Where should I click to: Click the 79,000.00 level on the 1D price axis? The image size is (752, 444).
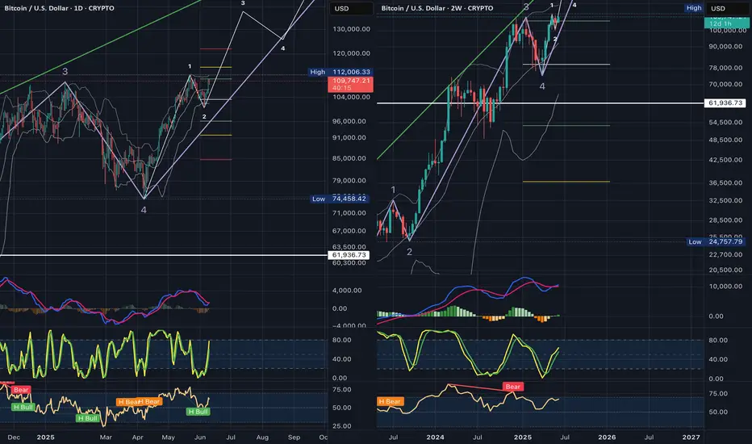pos(349,181)
